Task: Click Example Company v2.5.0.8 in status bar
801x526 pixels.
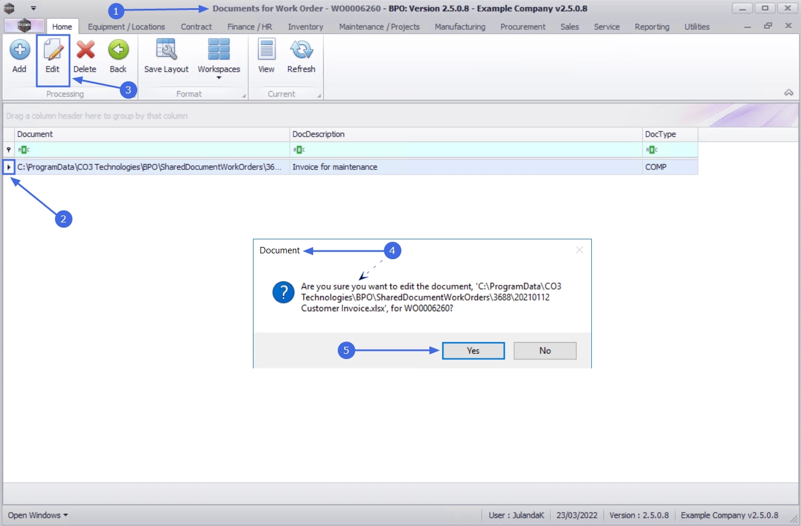Action: [730, 515]
